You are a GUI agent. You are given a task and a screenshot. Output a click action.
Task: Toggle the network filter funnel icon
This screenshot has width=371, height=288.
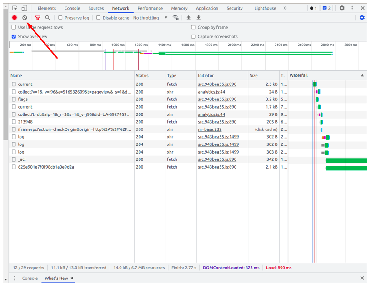[x=38, y=18]
